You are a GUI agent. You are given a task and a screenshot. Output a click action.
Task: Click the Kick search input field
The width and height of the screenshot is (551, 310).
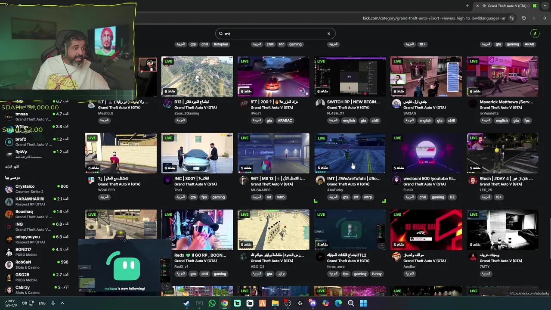coord(275,34)
